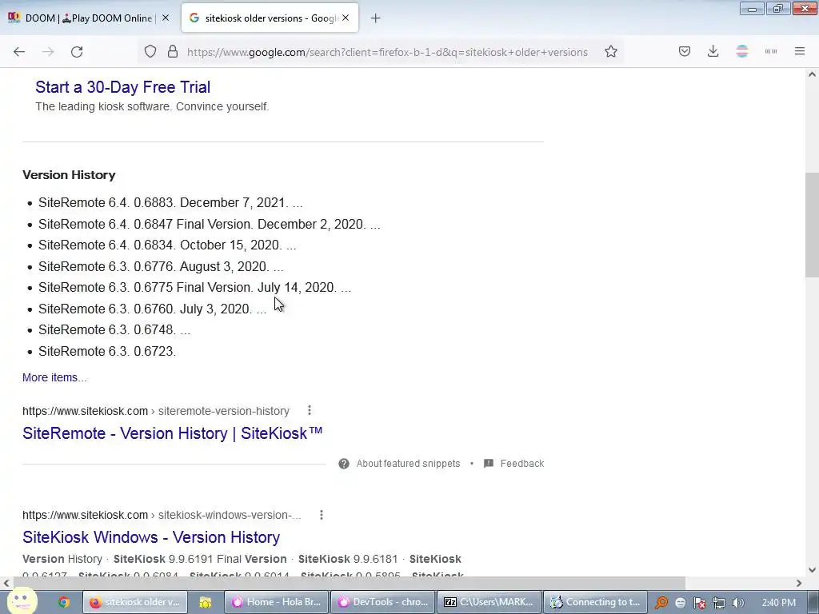This screenshot has width=819, height=614.
Task: Click 'SiteRemote 6.3. 0.6760. July 3, 2020' item
Action: pyautogui.click(x=153, y=309)
